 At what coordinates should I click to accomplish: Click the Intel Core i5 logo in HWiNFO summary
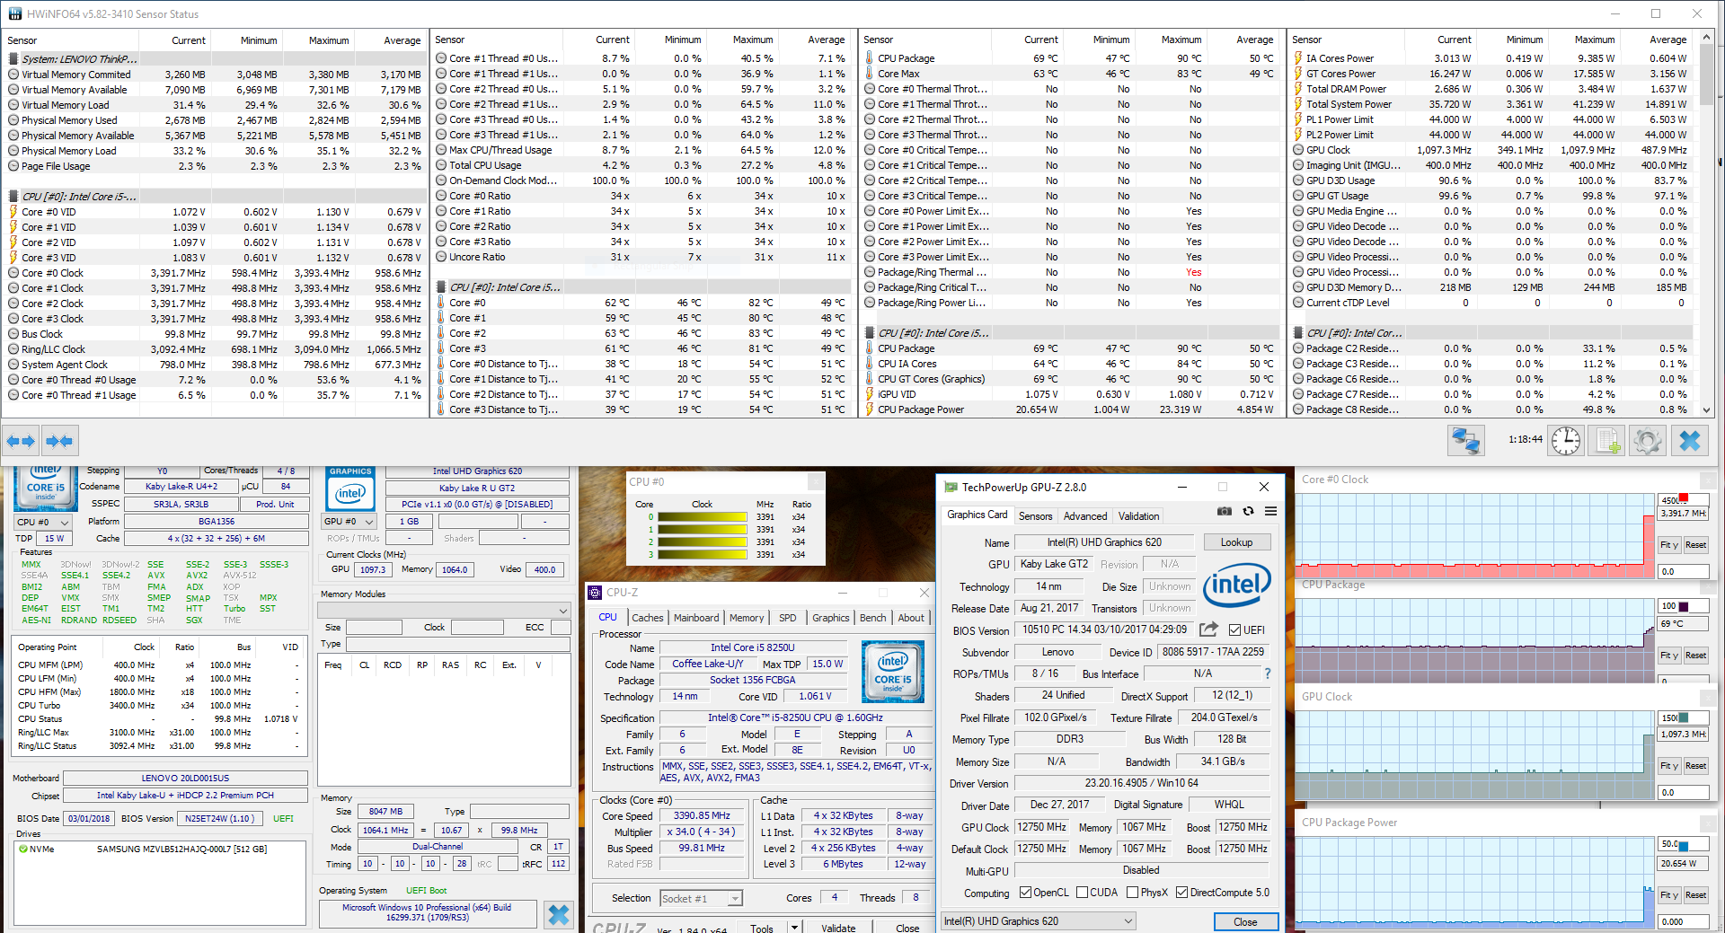click(45, 488)
